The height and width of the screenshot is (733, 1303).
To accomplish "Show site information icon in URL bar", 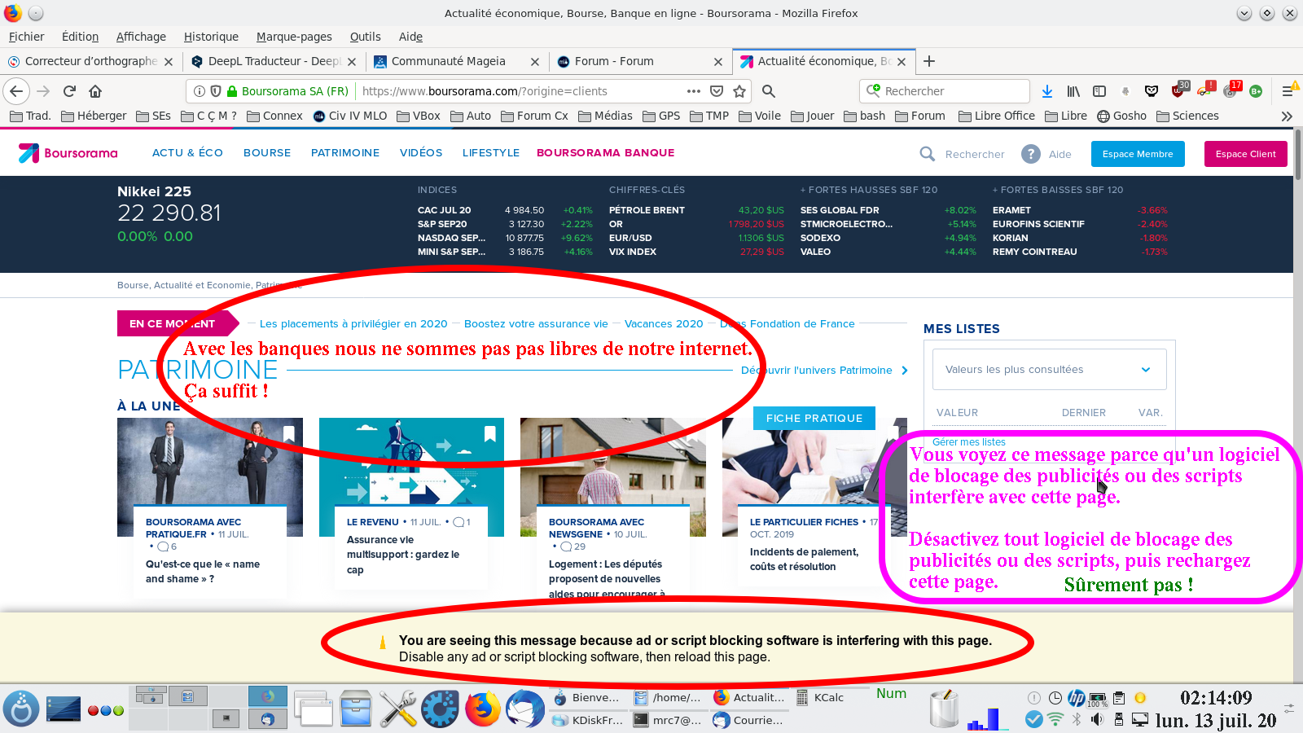I will [x=200, y=91].
